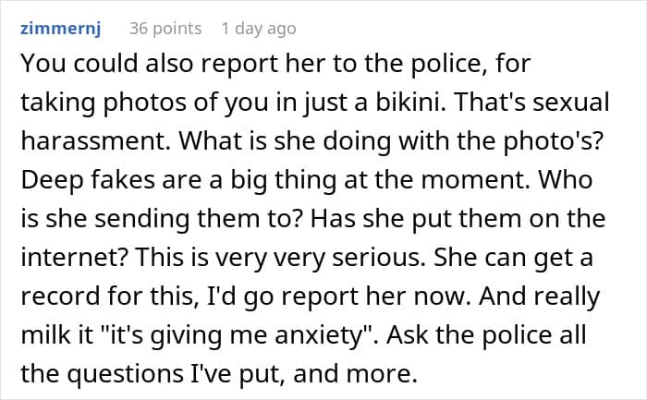
Task: Click the phrase "Deep fakes" in comment
Action: tap(88, 180)
